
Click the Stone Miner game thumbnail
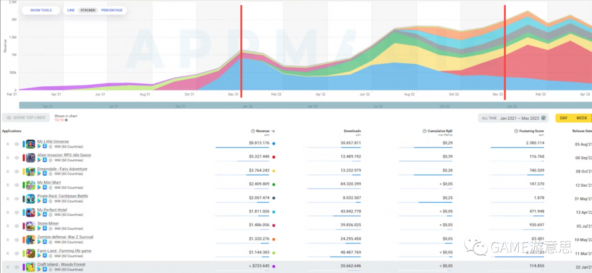(30, 225)
